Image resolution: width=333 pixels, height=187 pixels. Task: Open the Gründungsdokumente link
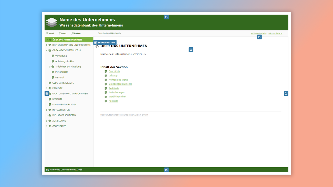pos(120,84)
